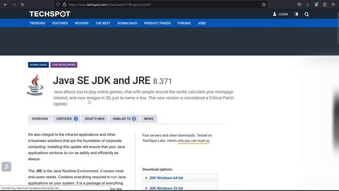
Task: Switch to the OVERVIEW tab
Action: [x=40, y=119]
